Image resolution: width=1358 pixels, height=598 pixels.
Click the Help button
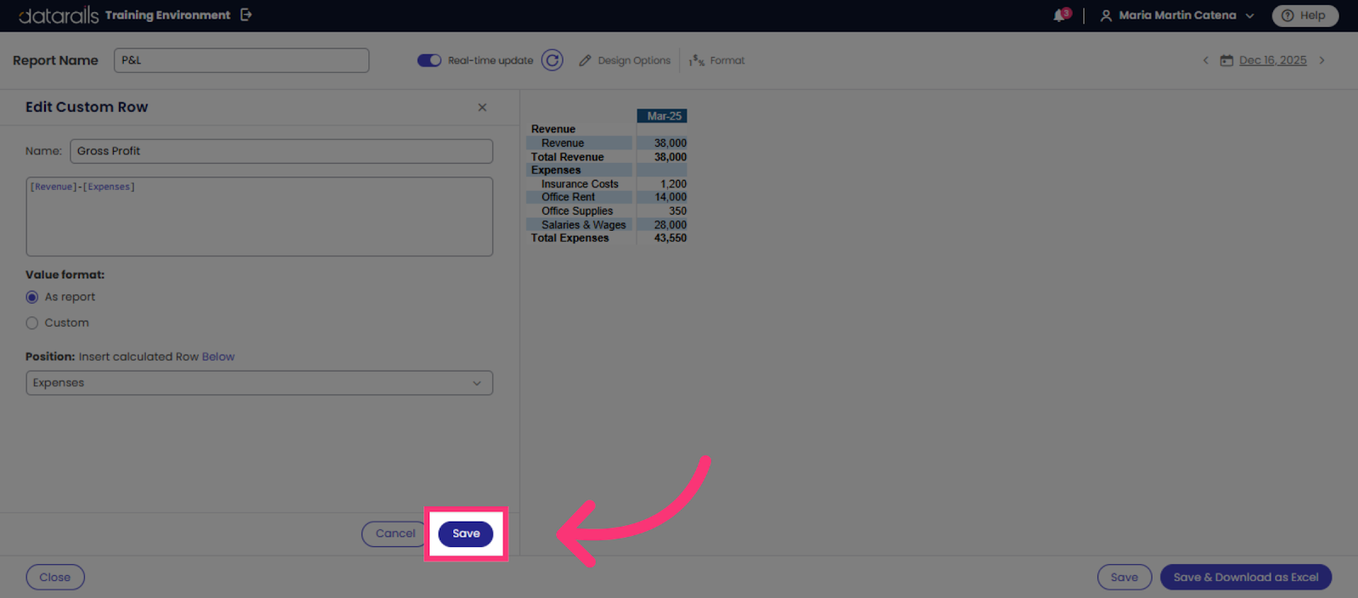1305,15
